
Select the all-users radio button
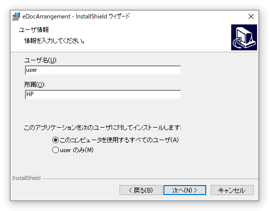[55, 140]
